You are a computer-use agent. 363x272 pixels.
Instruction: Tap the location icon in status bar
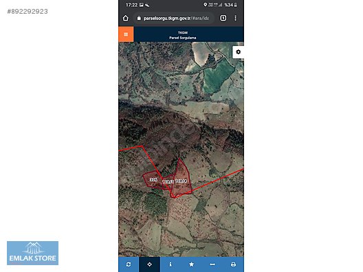tap(205, 5)
